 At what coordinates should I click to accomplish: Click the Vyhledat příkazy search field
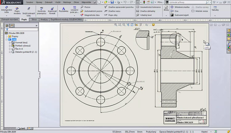187,2
